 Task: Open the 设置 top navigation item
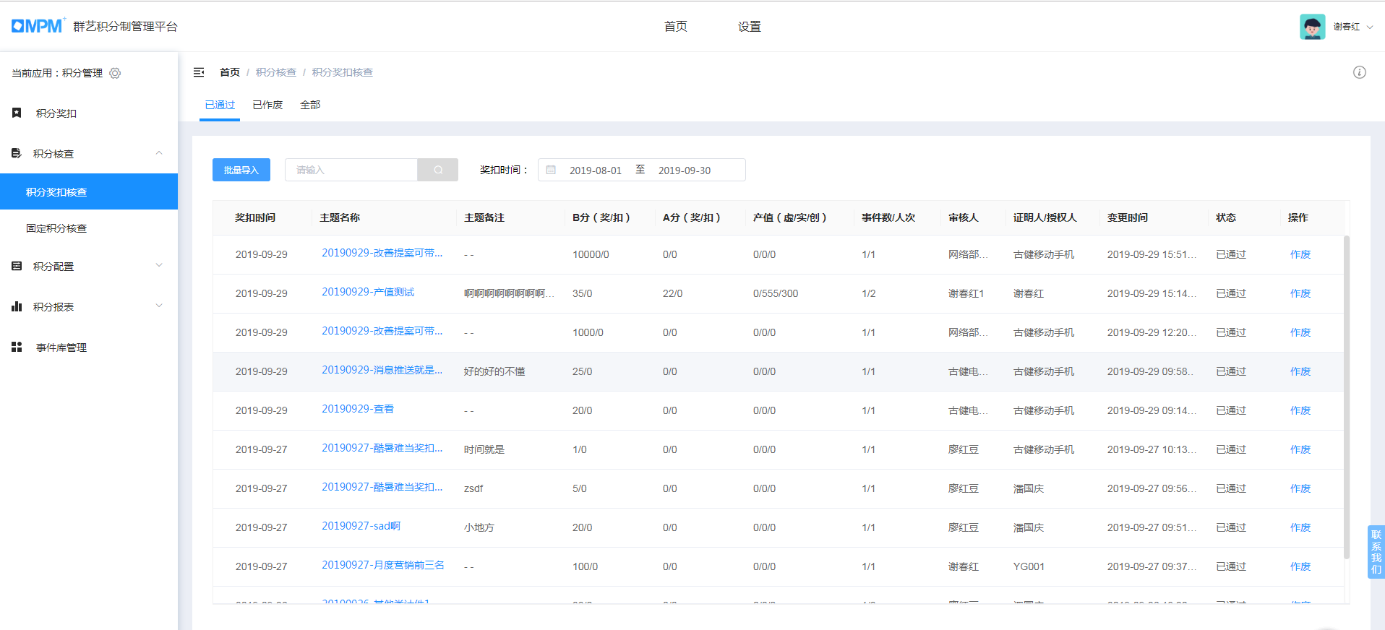point(750,27)
